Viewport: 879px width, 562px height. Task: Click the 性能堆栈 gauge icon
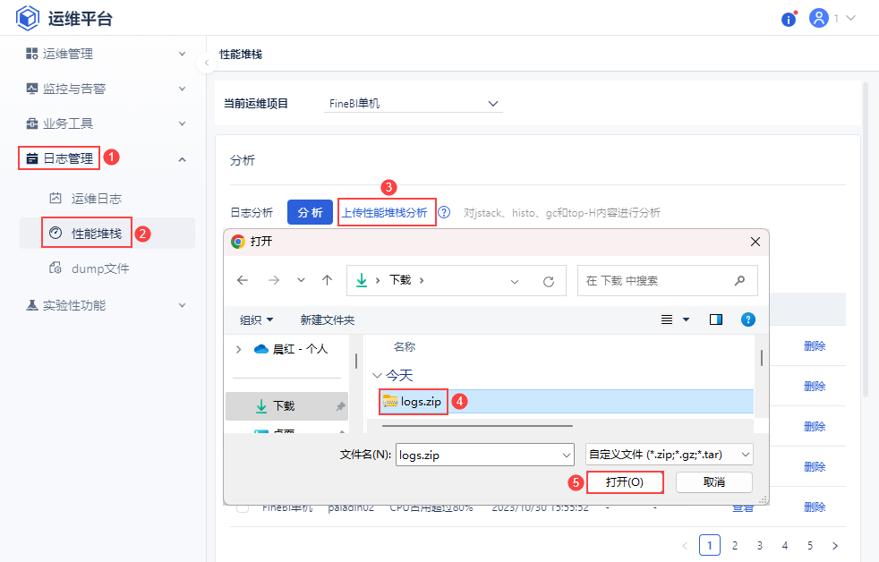click(55, 233)
